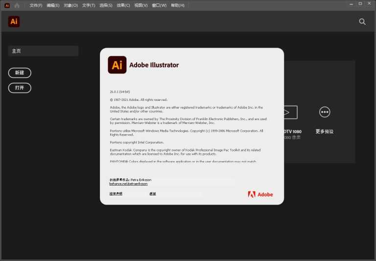The image size is (376, 261).
Task: Click the Portions copyright Intel Corporation line
Action: 137,142
